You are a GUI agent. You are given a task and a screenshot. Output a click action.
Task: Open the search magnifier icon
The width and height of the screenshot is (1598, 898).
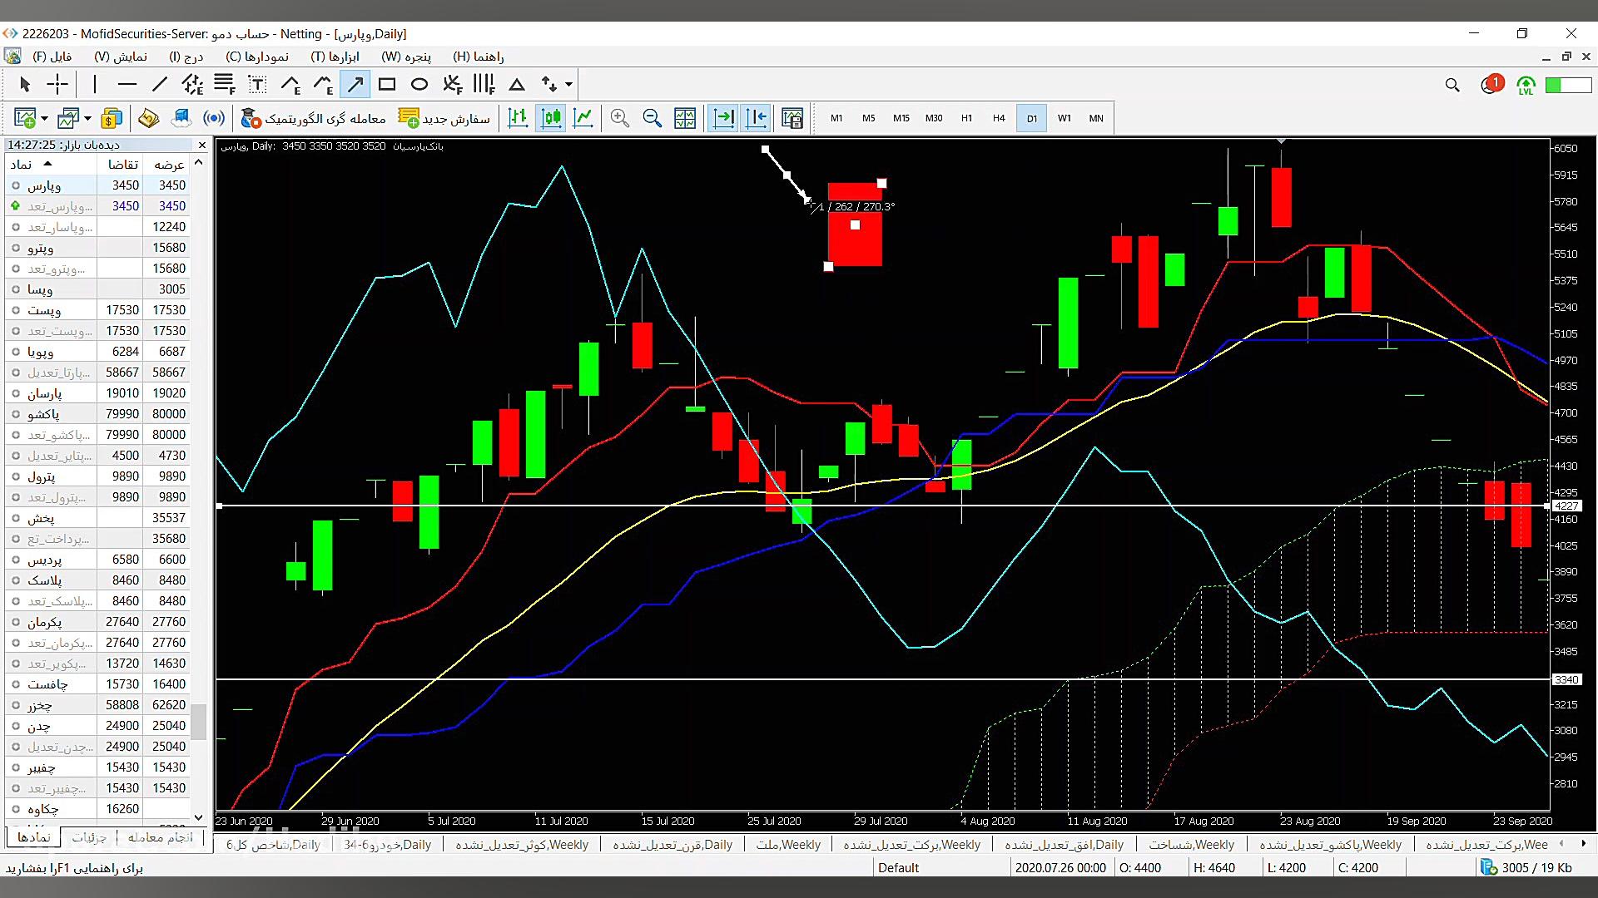1452,85
